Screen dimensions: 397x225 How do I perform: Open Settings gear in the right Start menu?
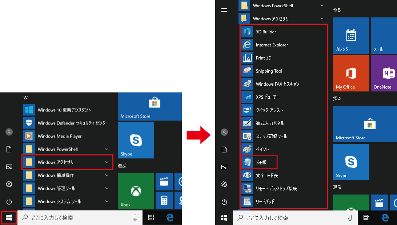coord(224,184)
